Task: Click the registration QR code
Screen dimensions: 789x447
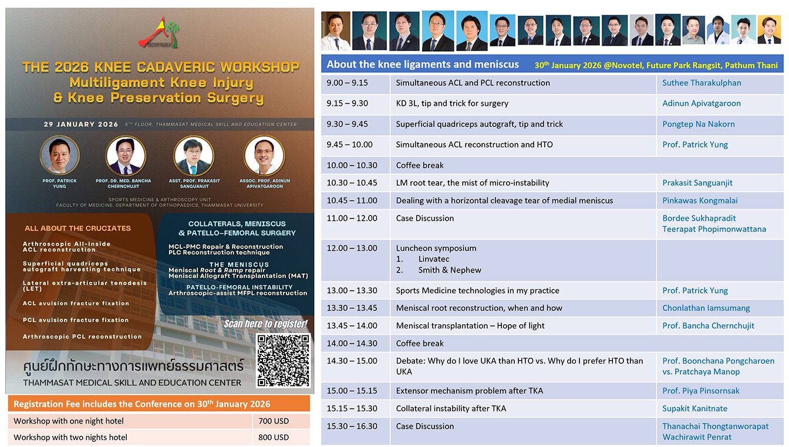Action: [283, 360]
